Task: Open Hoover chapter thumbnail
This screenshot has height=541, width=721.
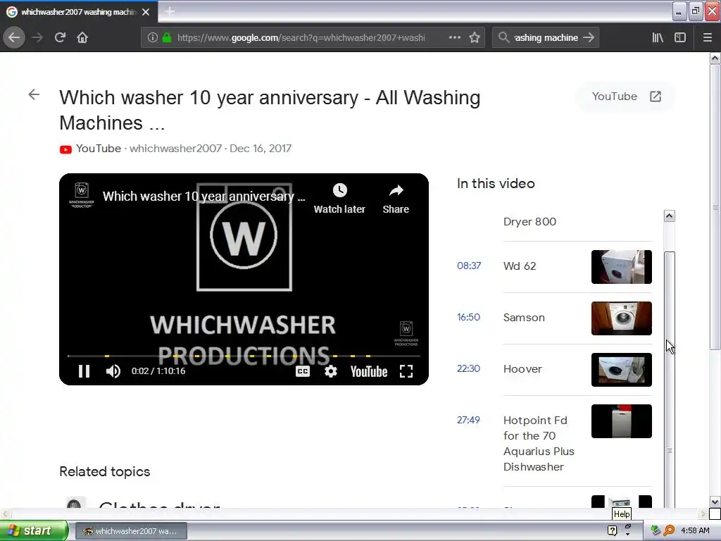Action: click(622, 370)
